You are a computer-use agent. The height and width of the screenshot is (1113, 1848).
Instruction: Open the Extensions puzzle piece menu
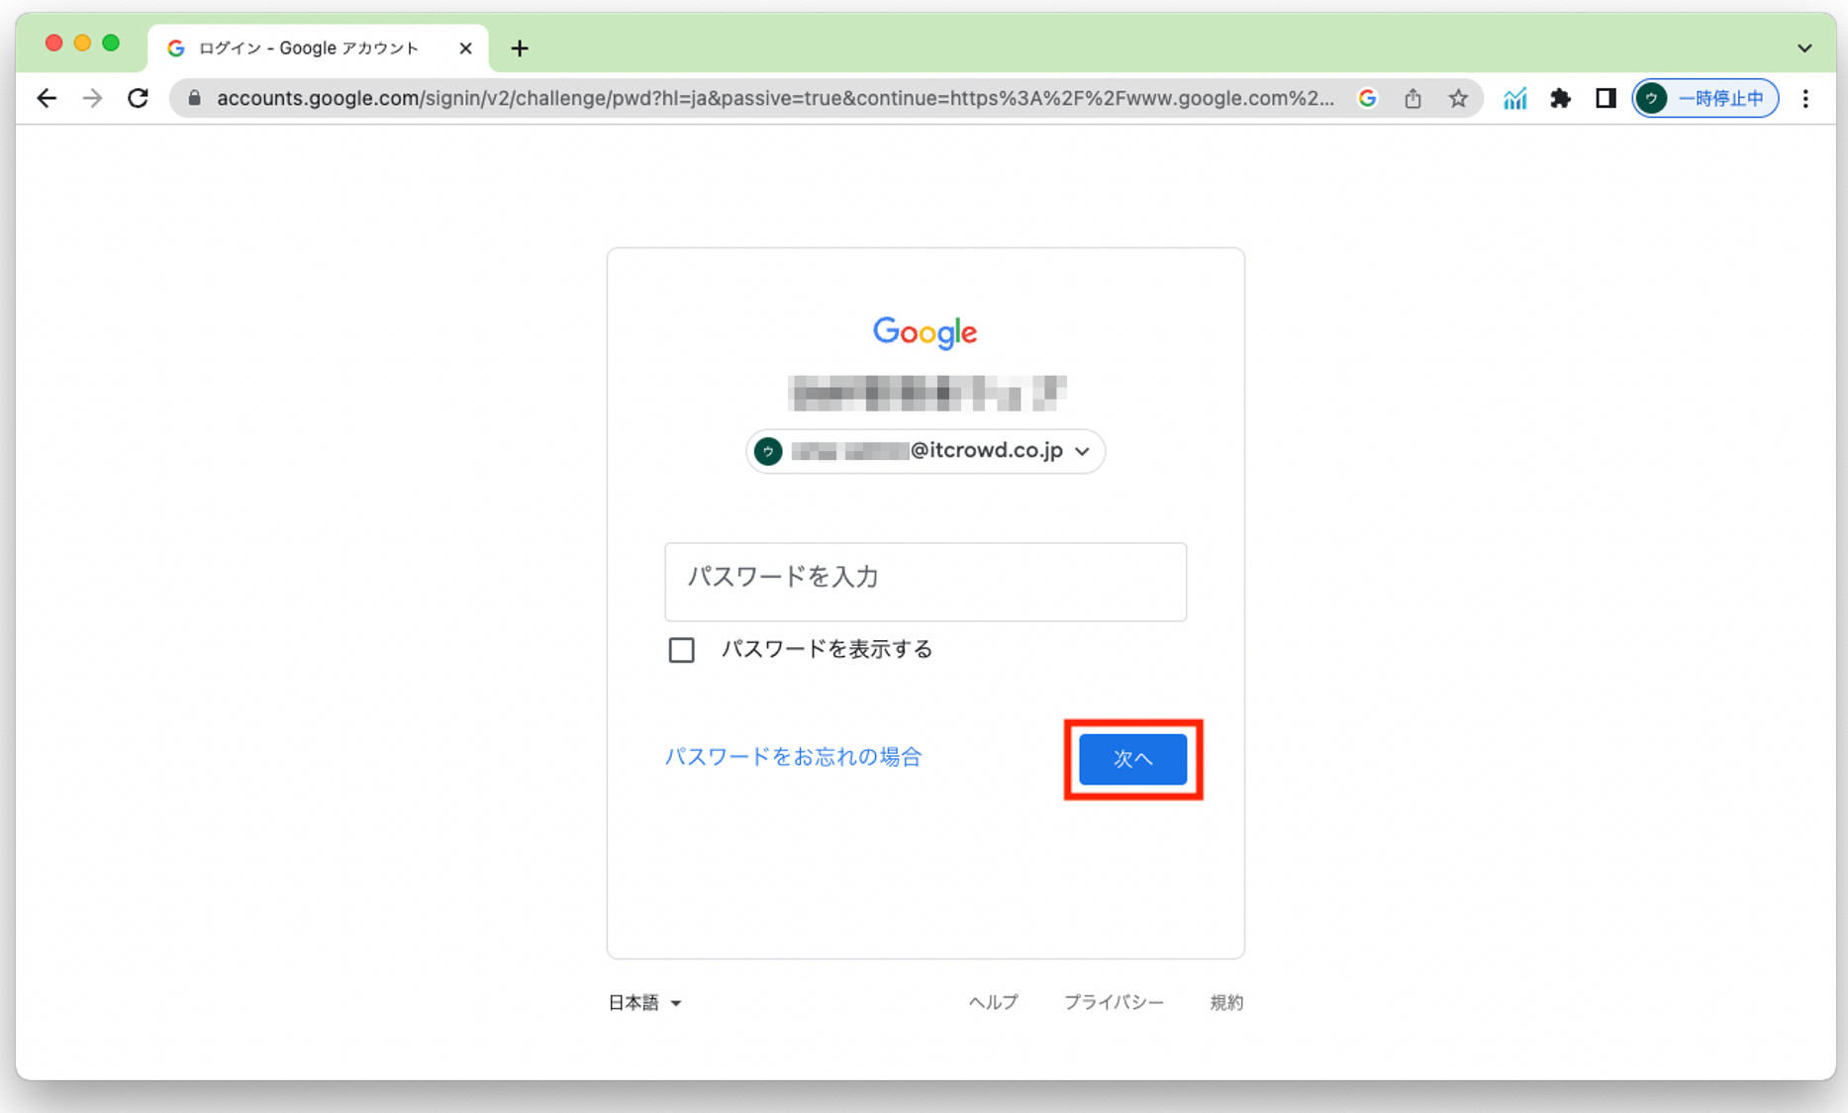coord(1560,98)
